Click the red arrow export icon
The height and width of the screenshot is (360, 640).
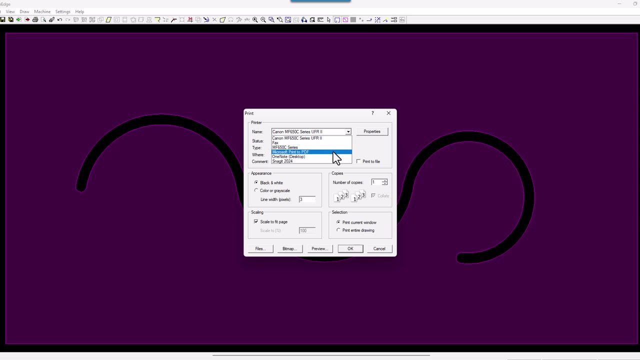(x=27, y=19)
